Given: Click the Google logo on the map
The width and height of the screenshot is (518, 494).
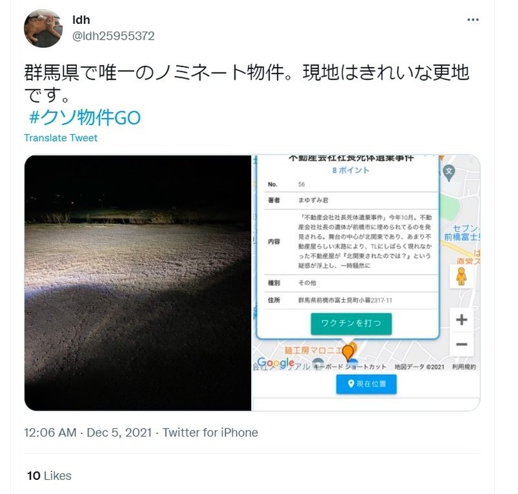Looking at the screenshot, I should [x=276, y=363].
